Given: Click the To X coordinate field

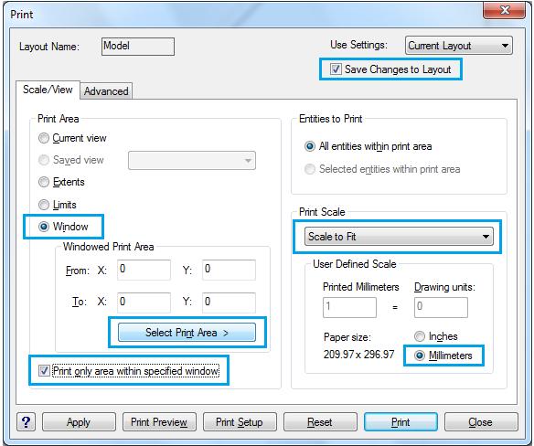Looking at the screenshot, I should (144, 303).
